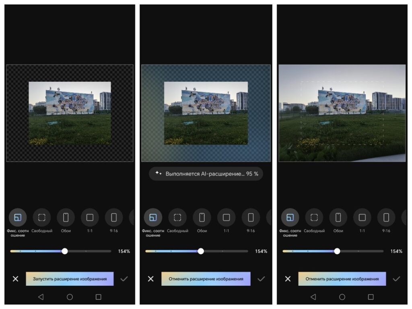Click 154% value in left screen
412x309 pixels.
[124, 251]
